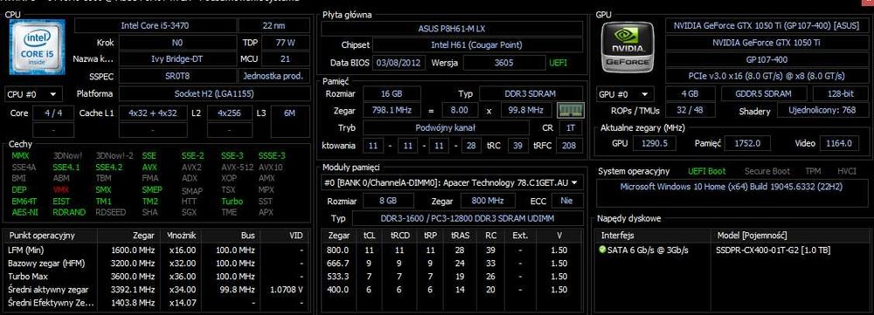Click the BIOS date 03/08/2012 field
874x315 pixels.
[x=399, y=63]
